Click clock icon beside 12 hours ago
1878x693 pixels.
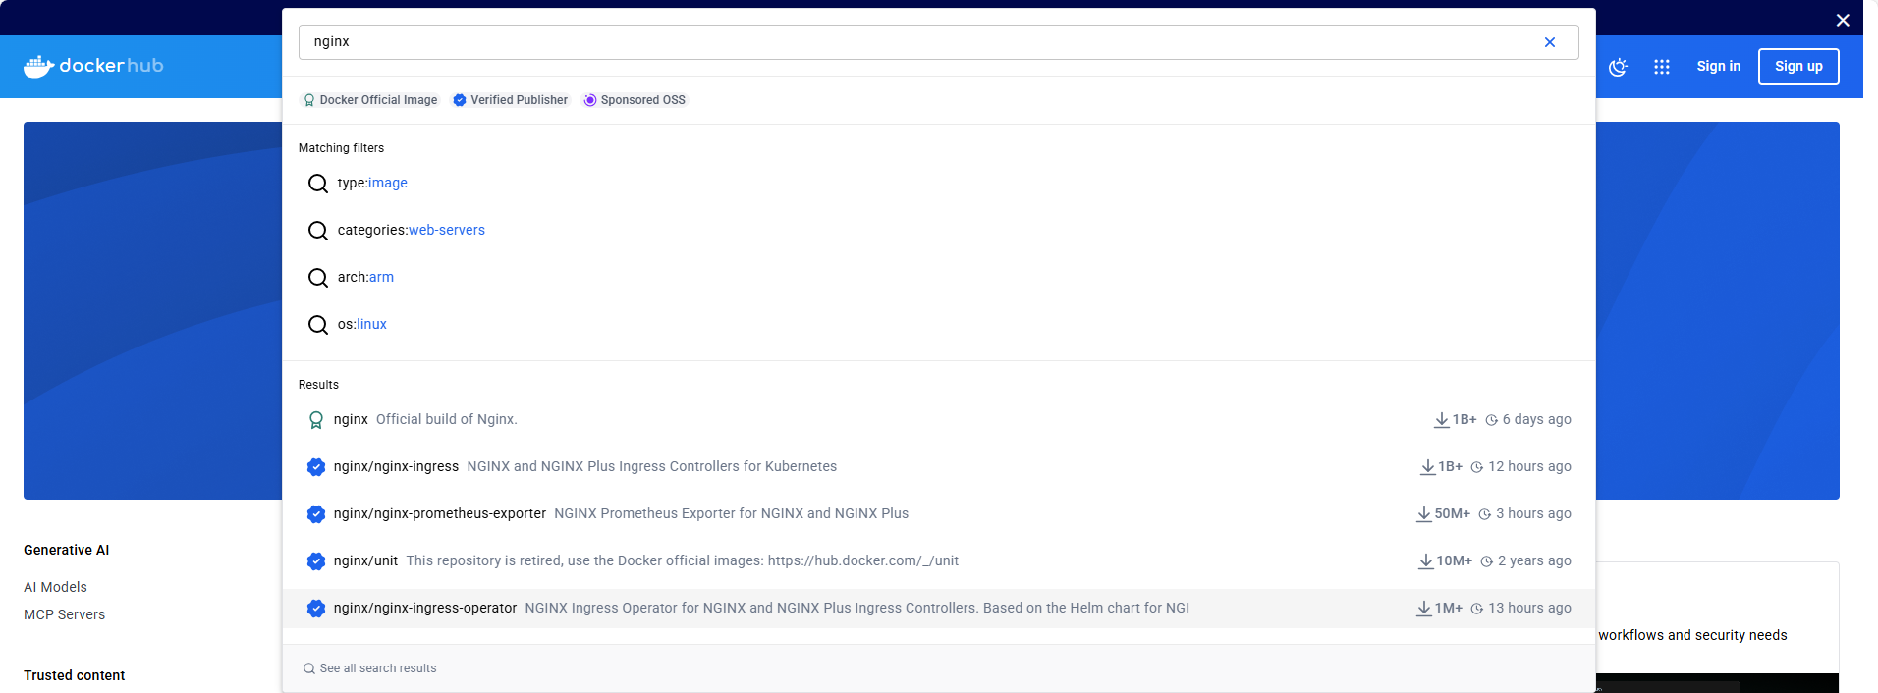point(1476,467)
